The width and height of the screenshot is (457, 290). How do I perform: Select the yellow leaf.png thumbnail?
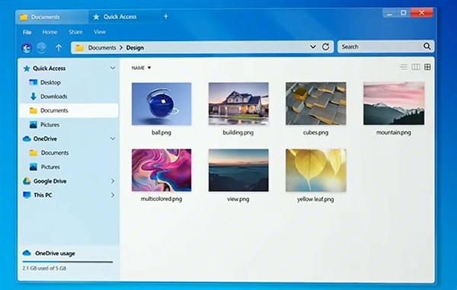[315, 170]
